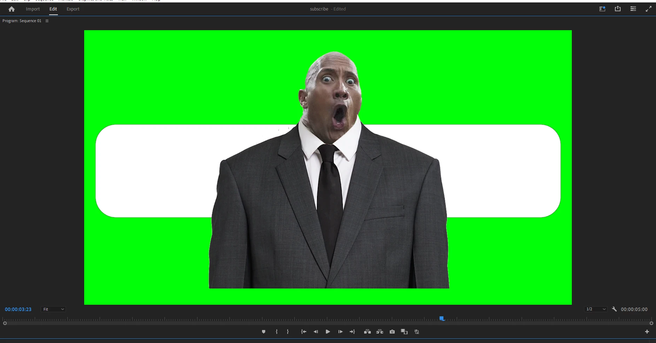Toggle proxies button

pos(417,332)
